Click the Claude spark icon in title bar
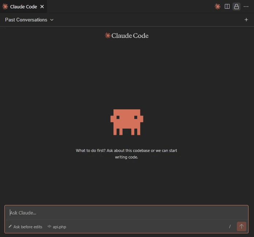The width and height of the screenshot is (254, 237). point(218,7)
